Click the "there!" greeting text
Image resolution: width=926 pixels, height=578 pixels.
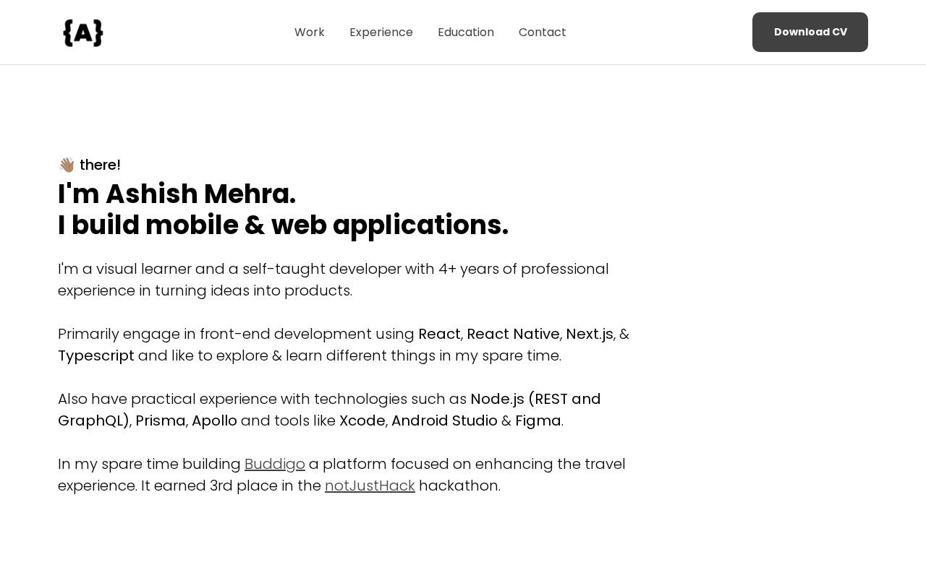pyautogui.click(x=100, y=165)
